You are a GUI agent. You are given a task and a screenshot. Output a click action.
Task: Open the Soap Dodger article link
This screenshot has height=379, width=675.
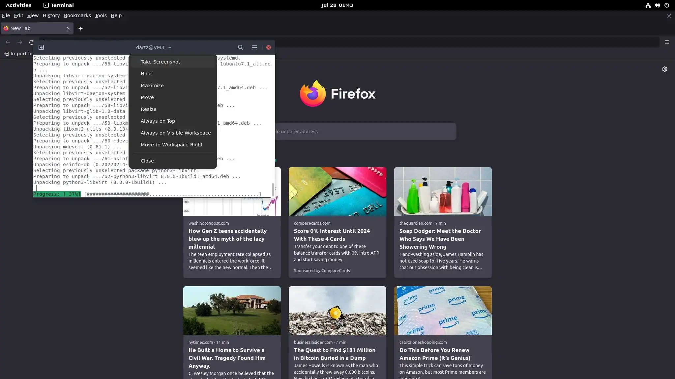pyautogui.click(x=440, y=239)
